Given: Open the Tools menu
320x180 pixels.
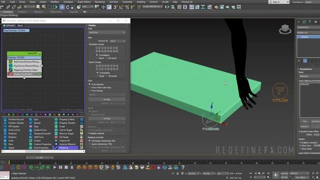Looking at the screenshot, I should 12,2.
